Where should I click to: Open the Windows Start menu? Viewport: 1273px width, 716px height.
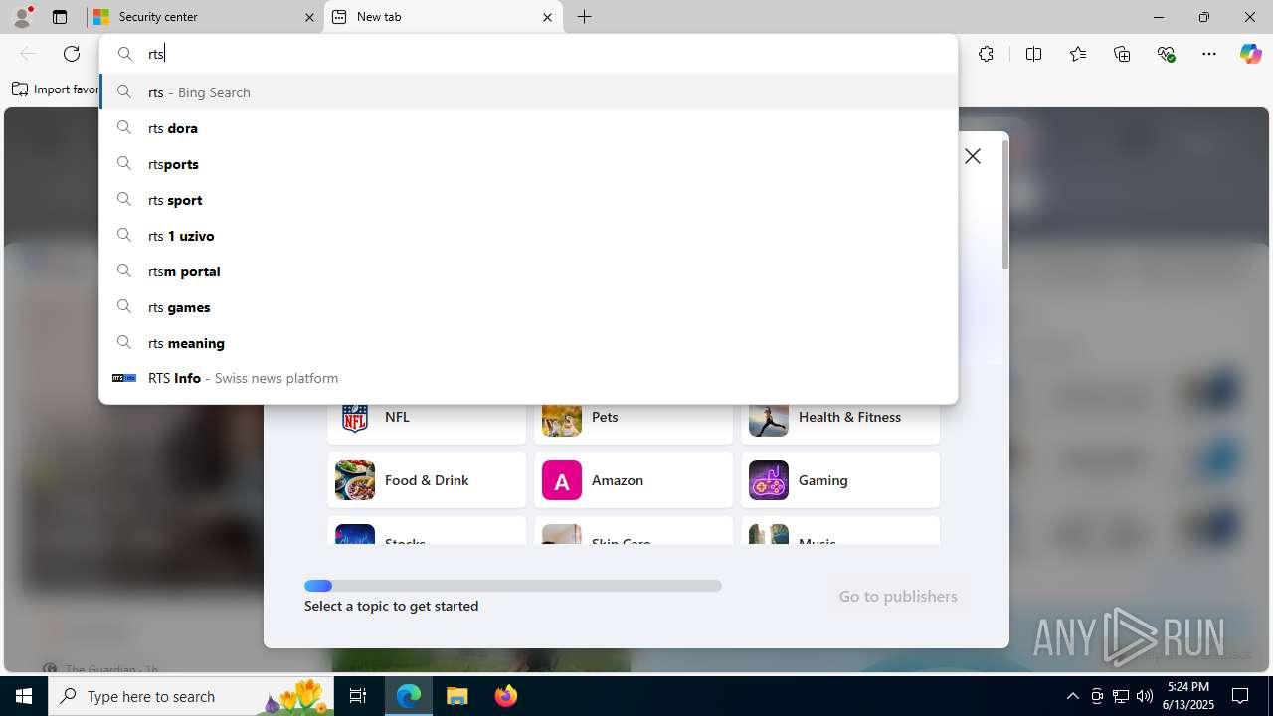pos(24,696)
